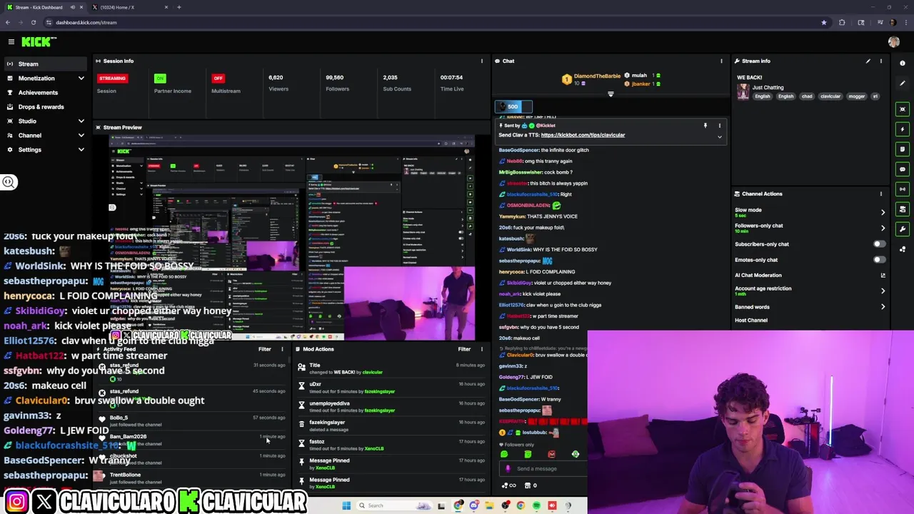The image size is (914, 514).
Task: Switch to the Home / X browser tab
Action: 129,7
